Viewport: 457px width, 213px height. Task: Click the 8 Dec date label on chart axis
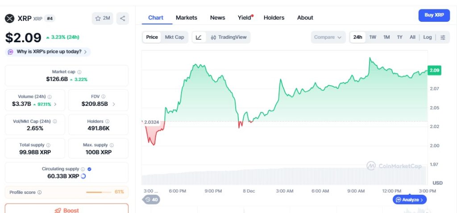(249, 191)
